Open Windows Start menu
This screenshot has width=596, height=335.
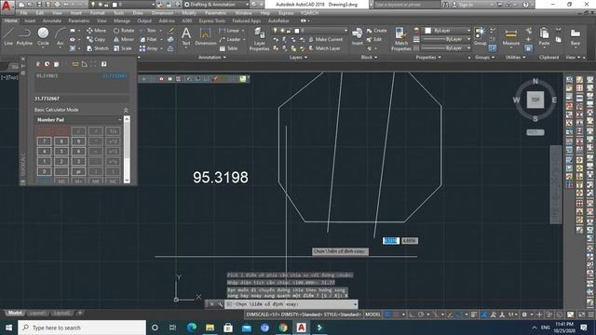pyautogui.click(x=8, y=328)
